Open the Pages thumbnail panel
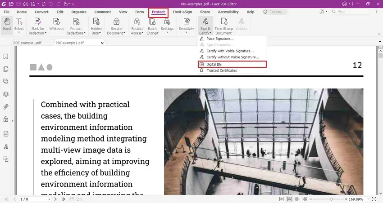This screenshot has height=203, width=383. coord(6,69)
